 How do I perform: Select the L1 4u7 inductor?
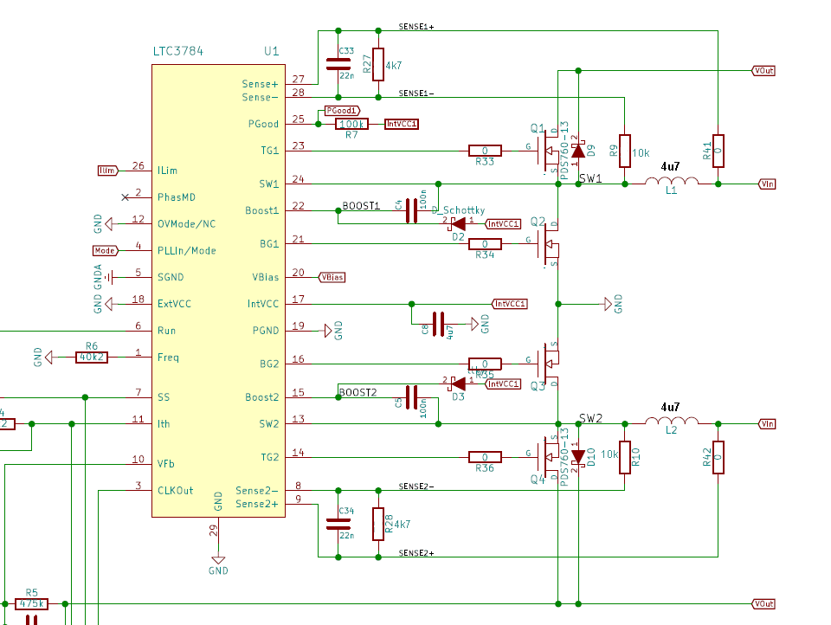coord(672,181)
